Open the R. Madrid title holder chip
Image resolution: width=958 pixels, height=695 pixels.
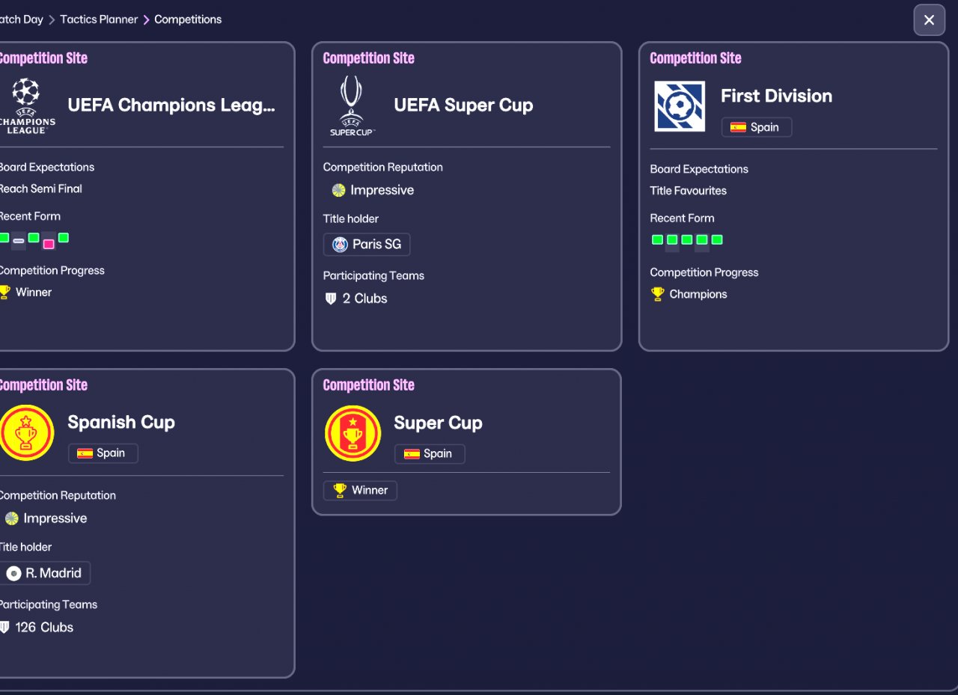click(x=43, y=574)
